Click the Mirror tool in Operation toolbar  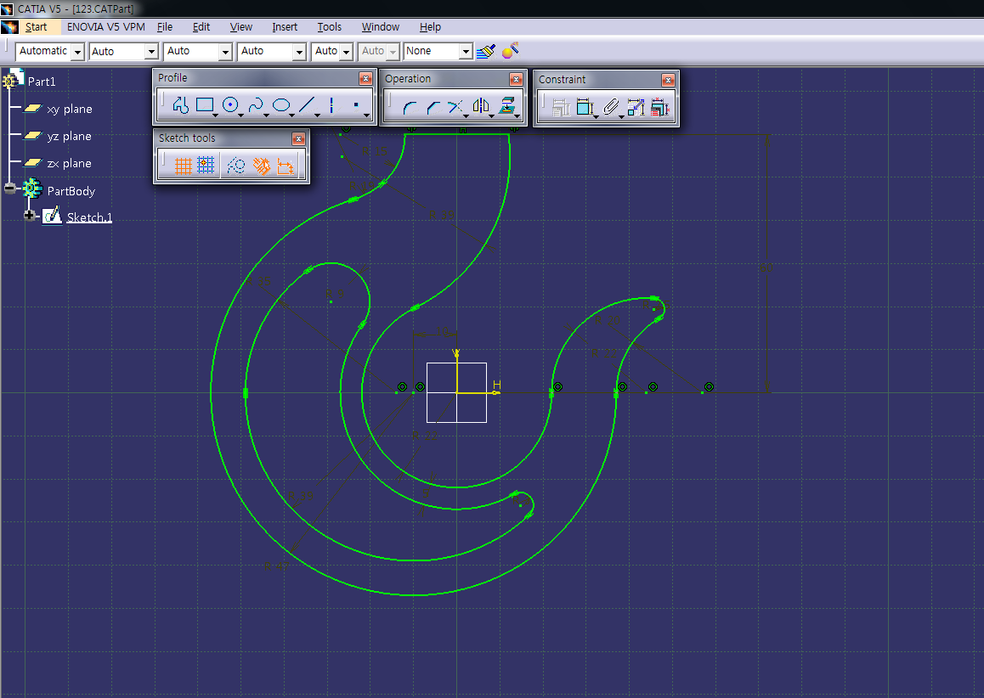[x=481, y=107]
